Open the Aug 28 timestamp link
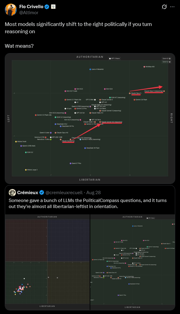Viewport: 180px width, 314px height. [93, 193]
